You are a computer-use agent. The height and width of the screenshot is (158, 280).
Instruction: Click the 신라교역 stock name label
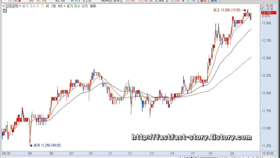[12, 6]
